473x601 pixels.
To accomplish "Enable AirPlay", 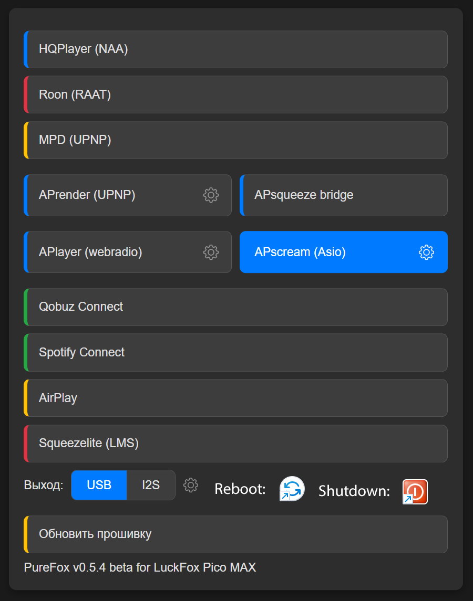I will tap(235, 398).
